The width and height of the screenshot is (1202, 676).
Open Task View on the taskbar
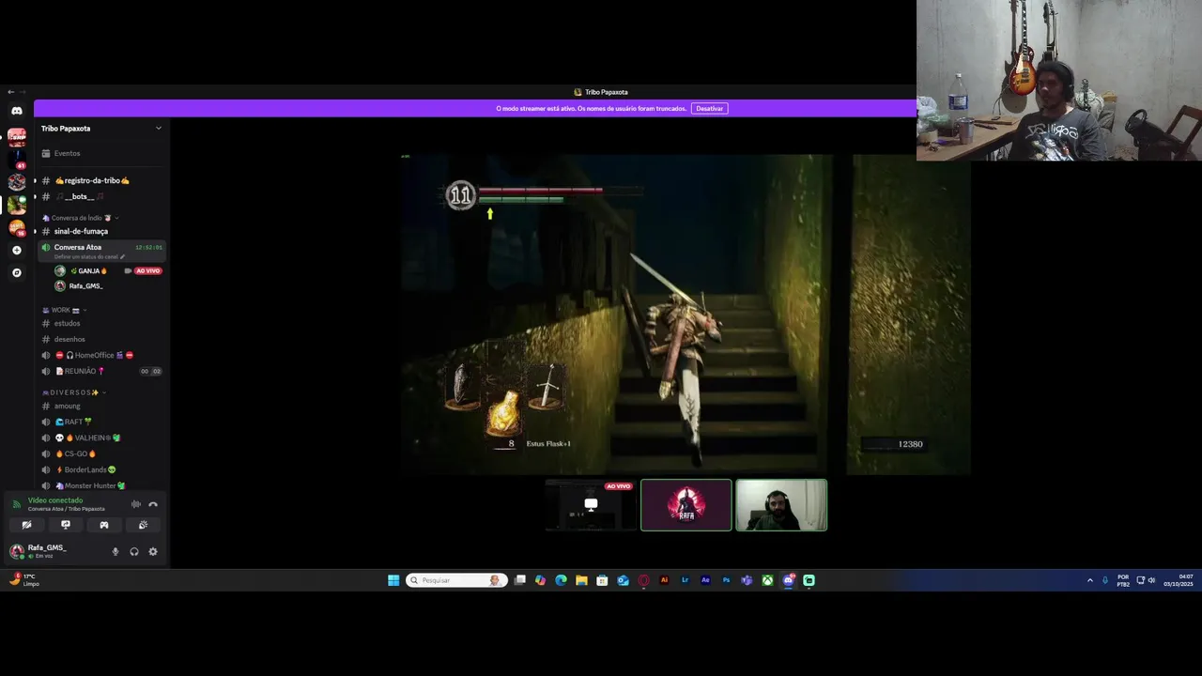[x=519, y=580]
